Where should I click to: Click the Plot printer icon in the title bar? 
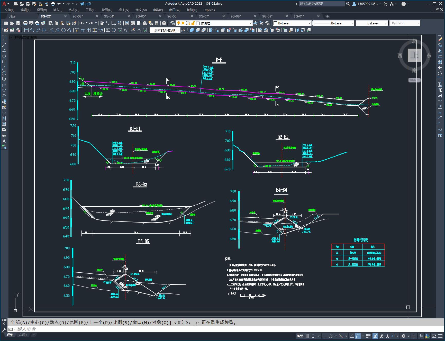pos(53,4)
